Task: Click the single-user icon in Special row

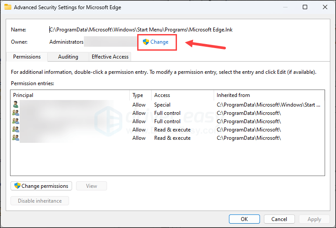Action: point(16,105)
